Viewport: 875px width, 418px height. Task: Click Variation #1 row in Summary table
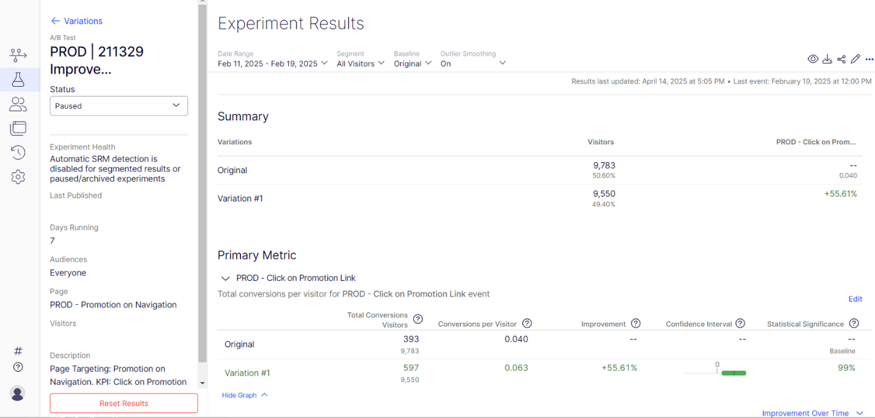coord(540,199)
